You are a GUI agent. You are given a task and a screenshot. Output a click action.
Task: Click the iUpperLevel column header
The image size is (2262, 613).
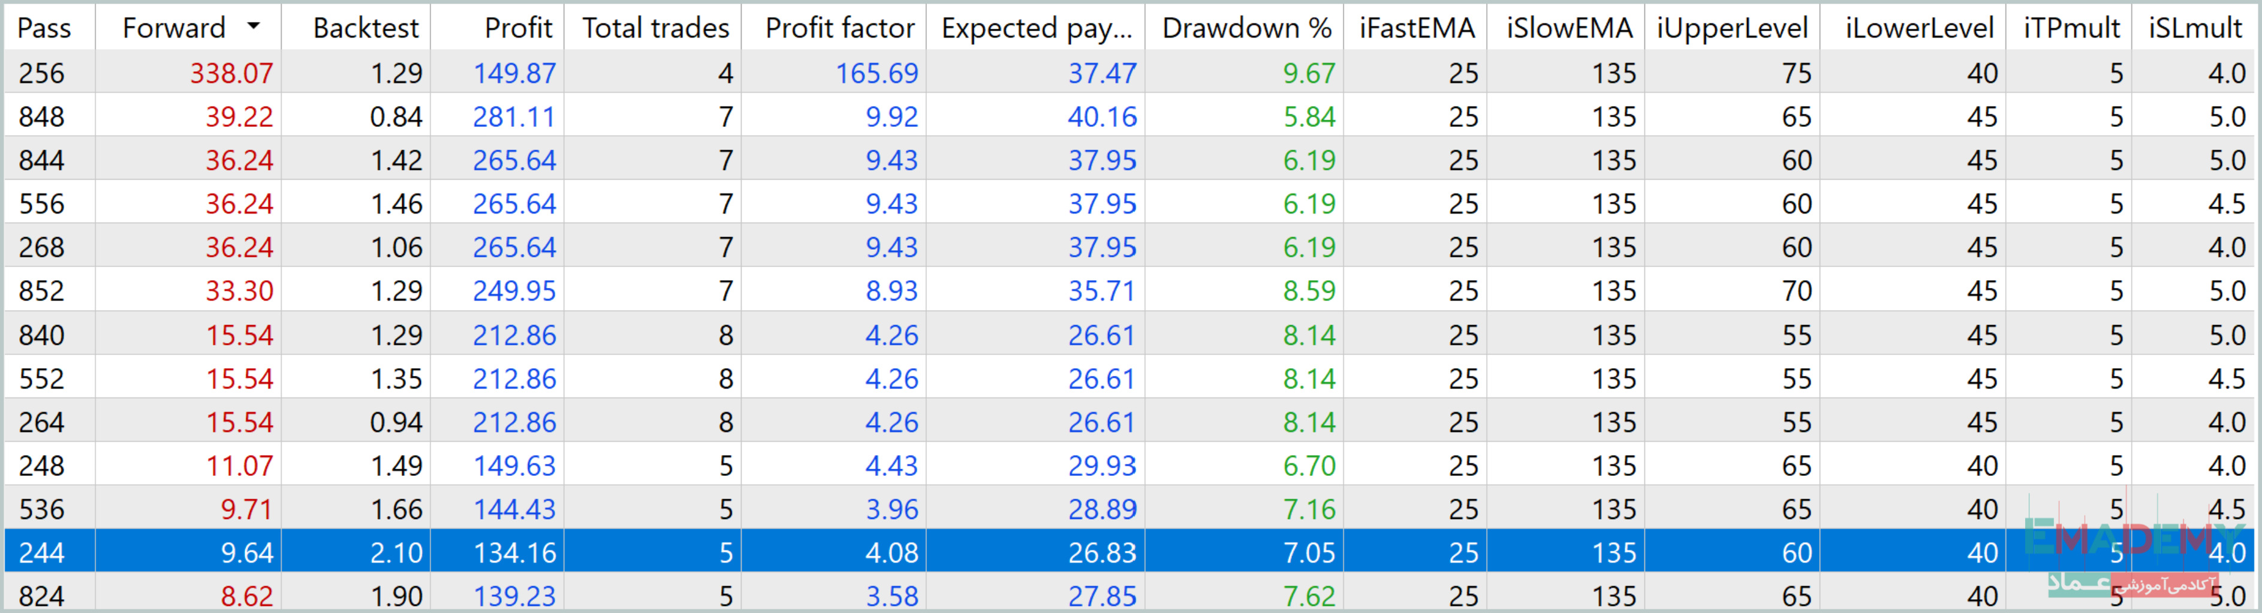click(1733, 27)
